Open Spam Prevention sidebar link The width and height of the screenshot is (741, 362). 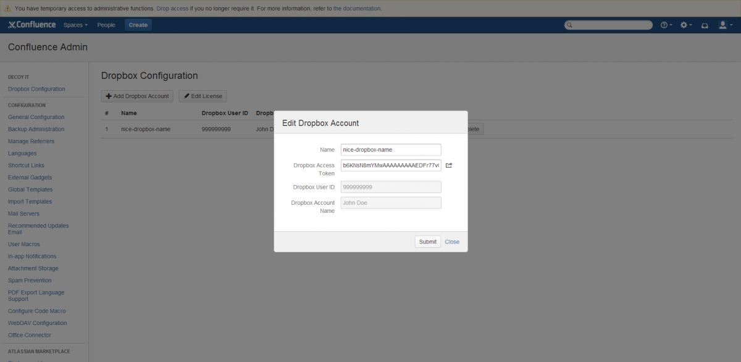click(30, 280)
